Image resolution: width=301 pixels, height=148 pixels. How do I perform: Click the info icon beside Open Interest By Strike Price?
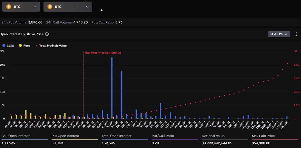(47, 34)
